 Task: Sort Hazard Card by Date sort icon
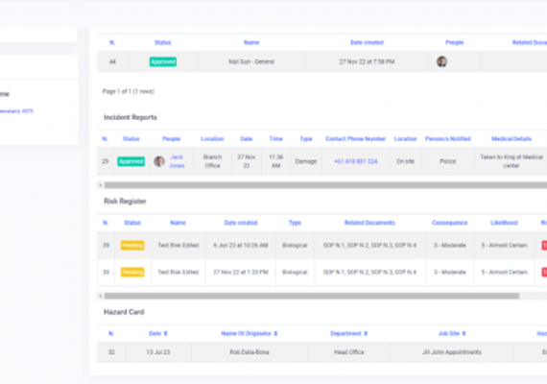click(x=165, y=334)
